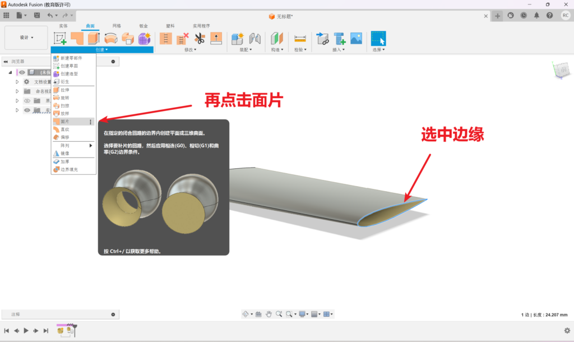Toggle the crossed-out eye of Origin folder
The width and height of the screenshot is (574, 342).
[26, 100]
